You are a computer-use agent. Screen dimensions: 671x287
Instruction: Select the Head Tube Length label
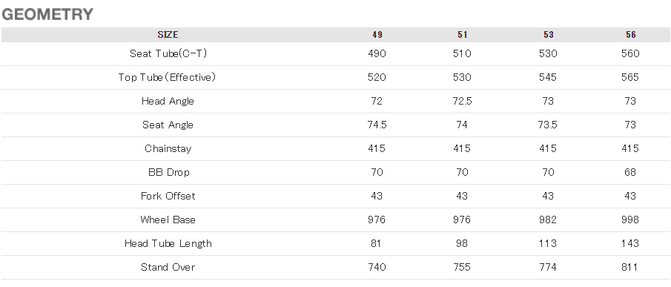tap(168, 243)
